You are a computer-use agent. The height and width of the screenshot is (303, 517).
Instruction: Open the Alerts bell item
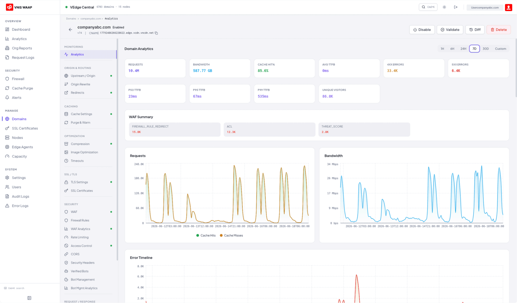point(17,98)
